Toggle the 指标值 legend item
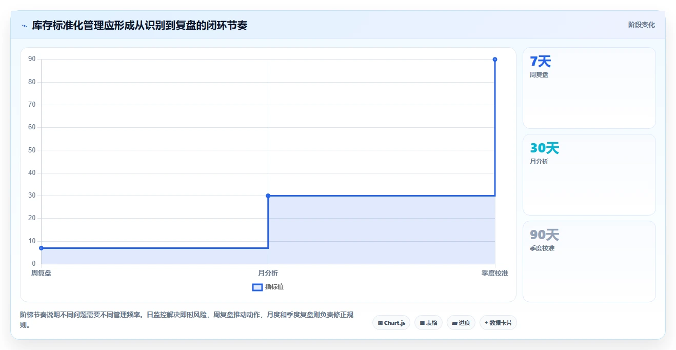676x350 pixels. point(268,287)
